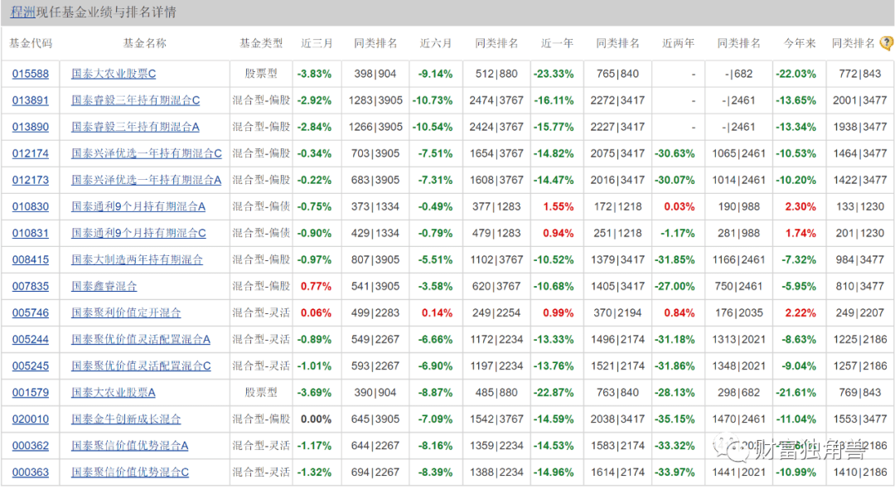
Task: Select the 172|1218 ranking cell
Action: [617, 206]
